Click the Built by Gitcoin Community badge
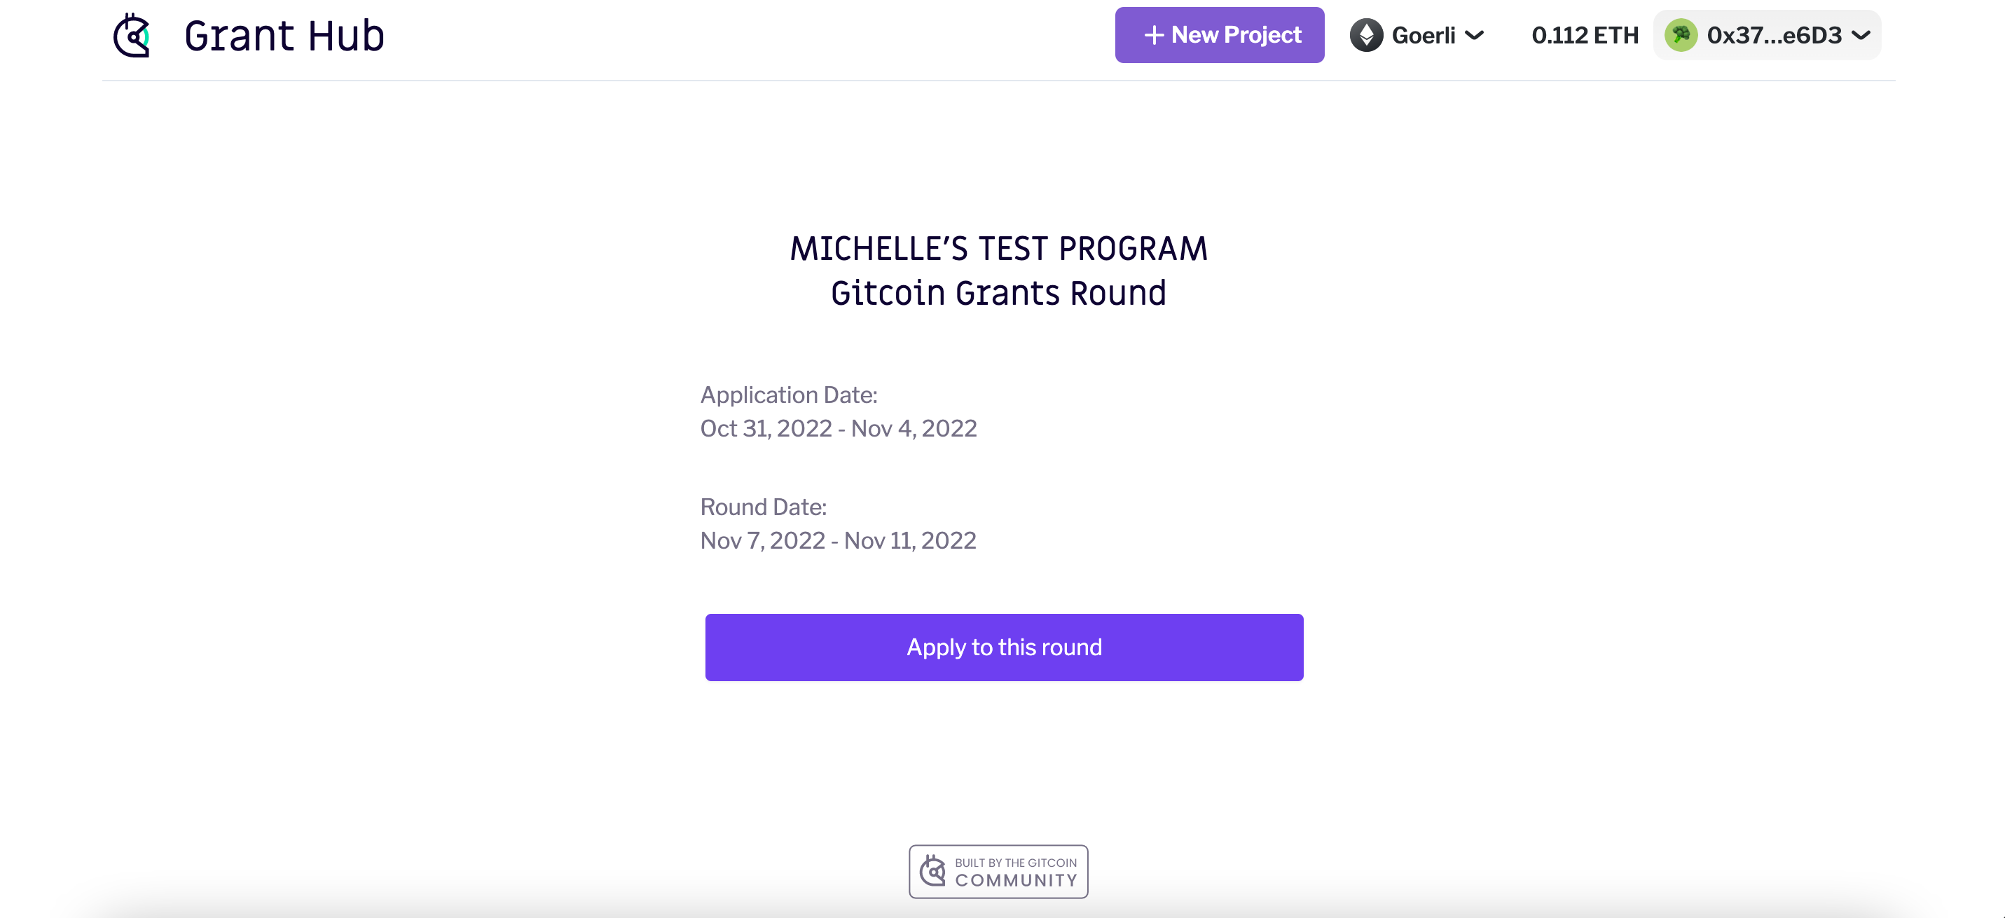Viewport: 2005px width, 918px height. (x=998, y=871)
